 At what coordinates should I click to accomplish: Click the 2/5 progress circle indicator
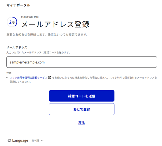(12, 22)
